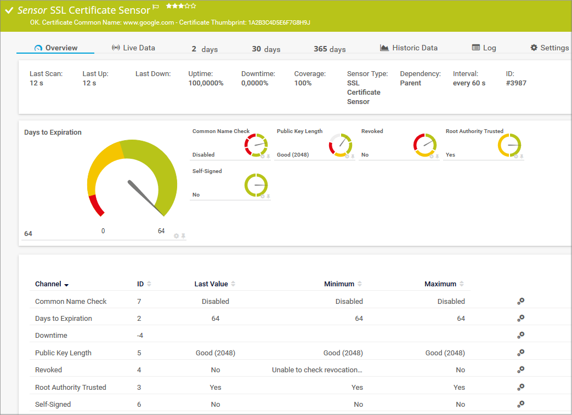This screenshot has width=572, height=415.
Task: Toggle pin on the Self-Signed mini gauge
Action: (268, 196)
